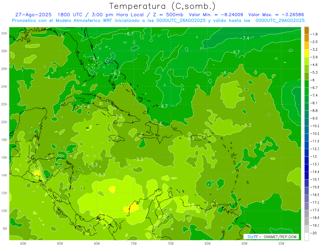
Task: Click the '1800 UTC' time text
Action: click(x=70, y=15)
